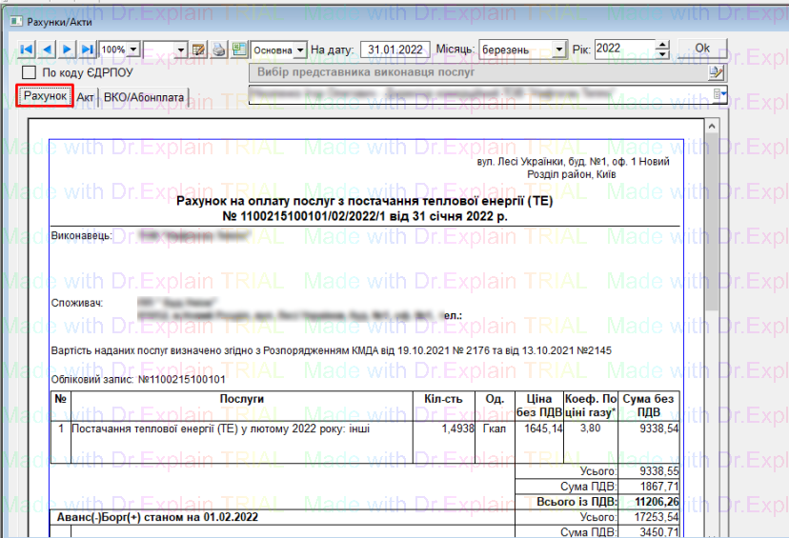Click the edit document icon in toolbar
Screen dimensions: 789x538
click(199, 49)
